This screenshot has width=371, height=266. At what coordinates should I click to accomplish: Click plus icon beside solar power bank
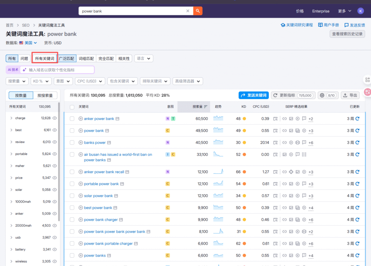point(81,196)
